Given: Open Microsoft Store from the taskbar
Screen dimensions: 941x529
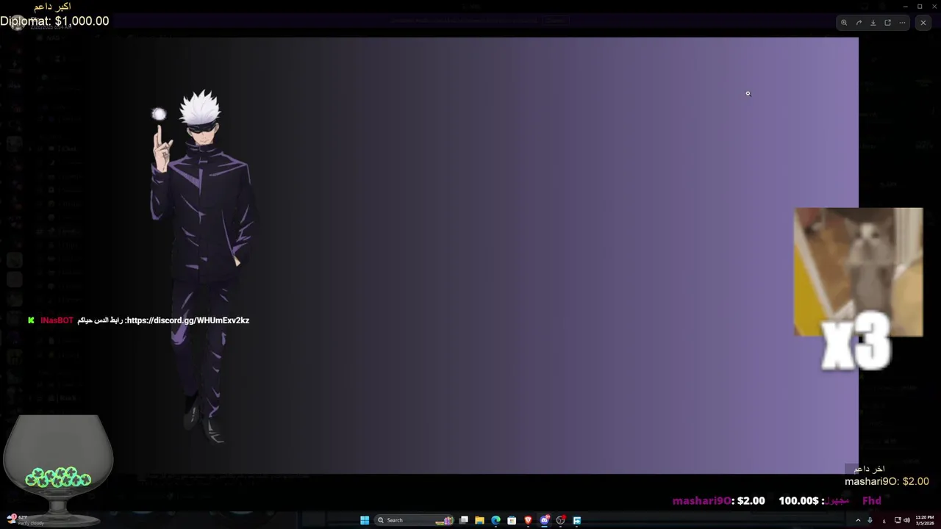Looking at the screenshot, I should 512,520.
